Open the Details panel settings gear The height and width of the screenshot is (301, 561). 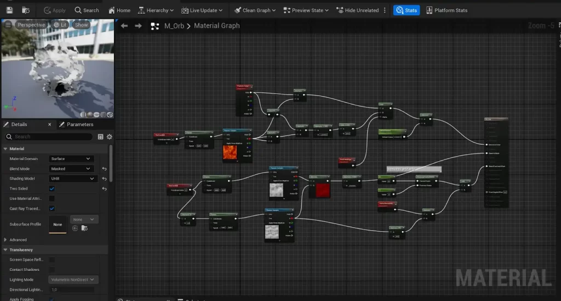pos(109,137)
